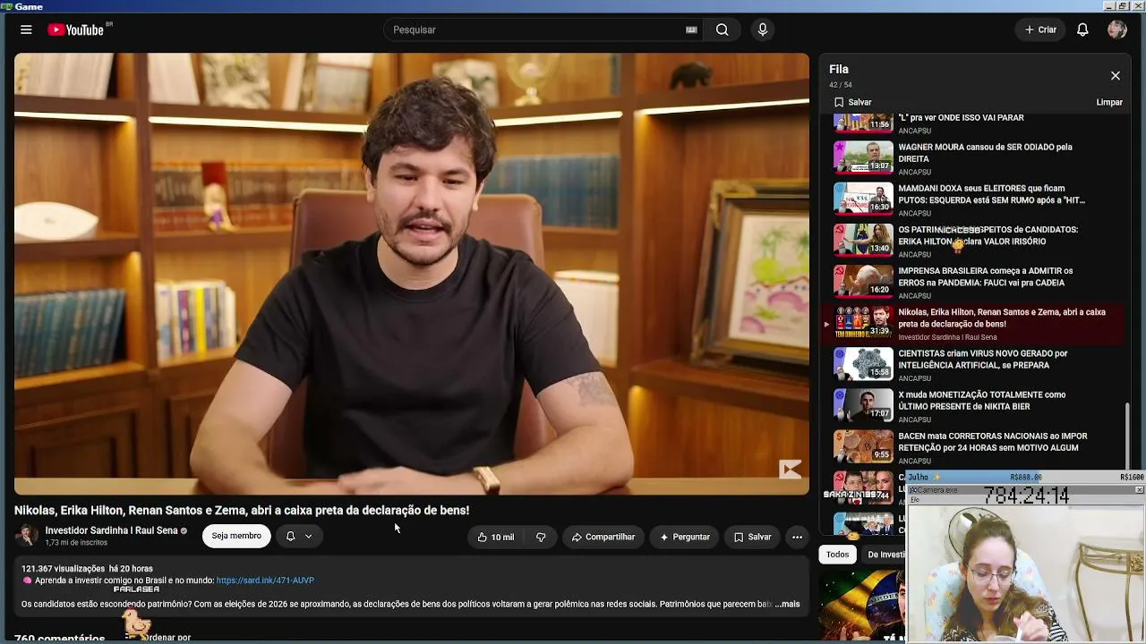Image resolution: width=1146 pixels, height=644 pixels.
Task: Click the Seja membro button
Action: pos(236,536)
